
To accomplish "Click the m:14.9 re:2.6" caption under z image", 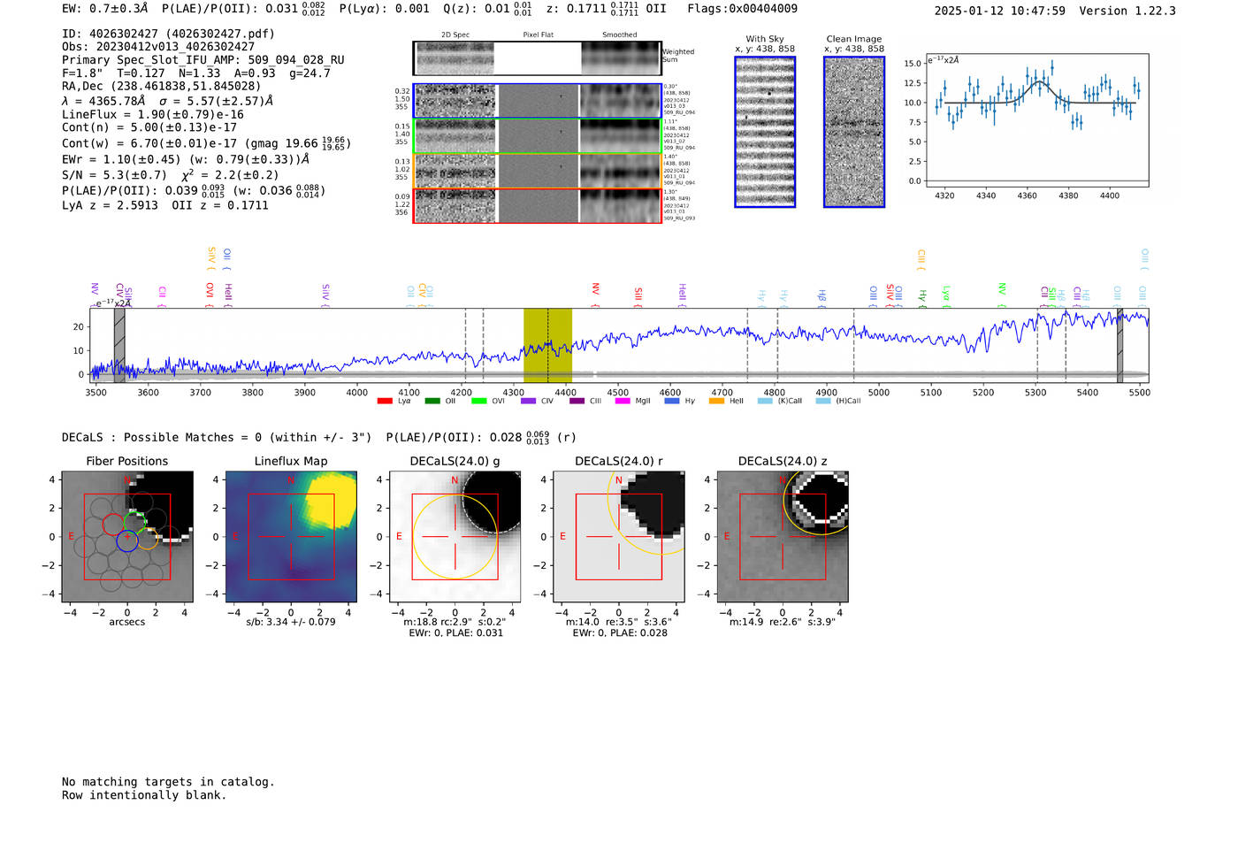I will pos(783,622).
